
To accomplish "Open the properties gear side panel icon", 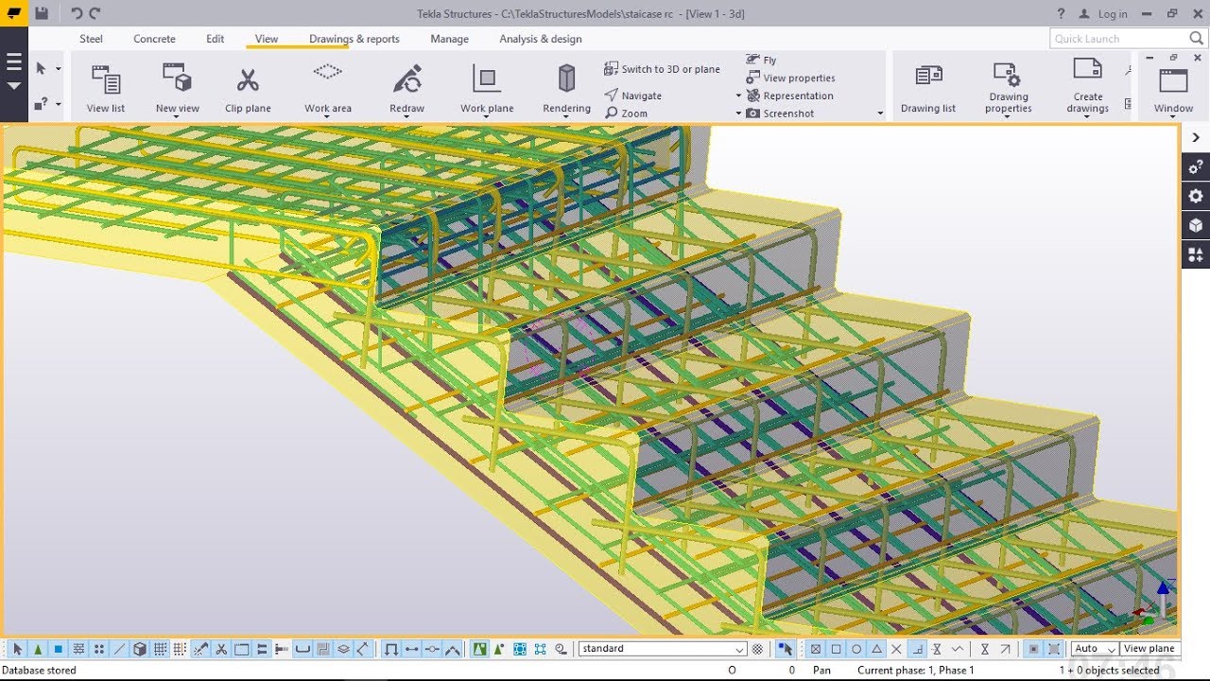I will coord(1196,196).
